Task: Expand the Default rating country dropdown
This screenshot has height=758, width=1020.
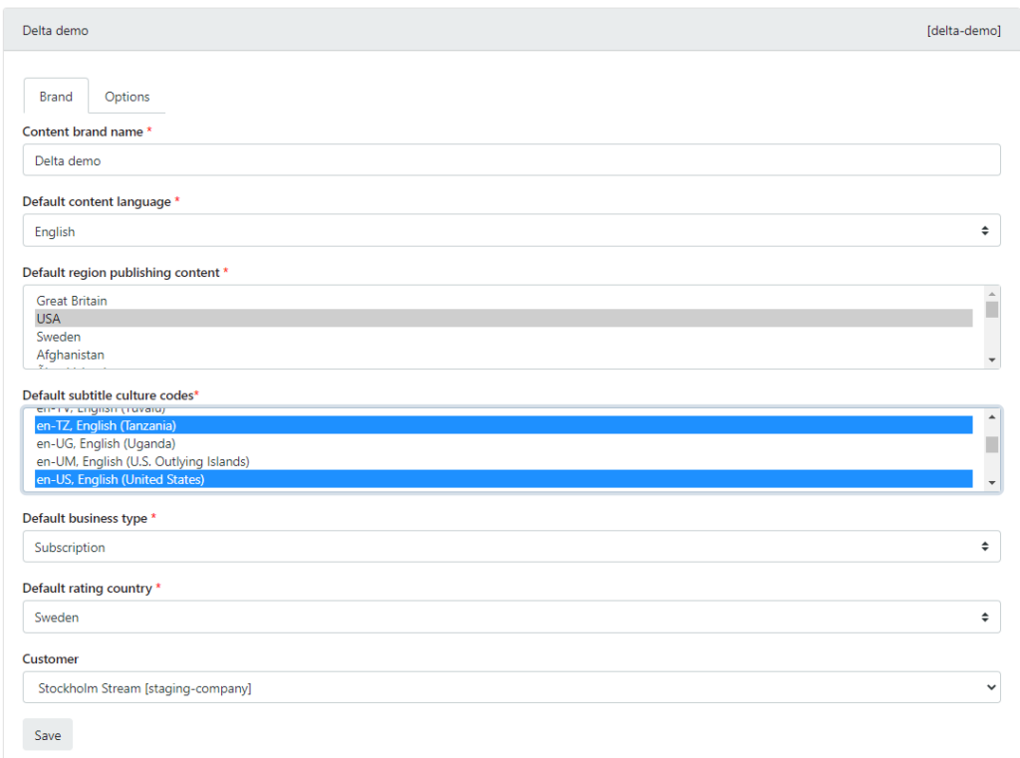Action: point(511,618)
